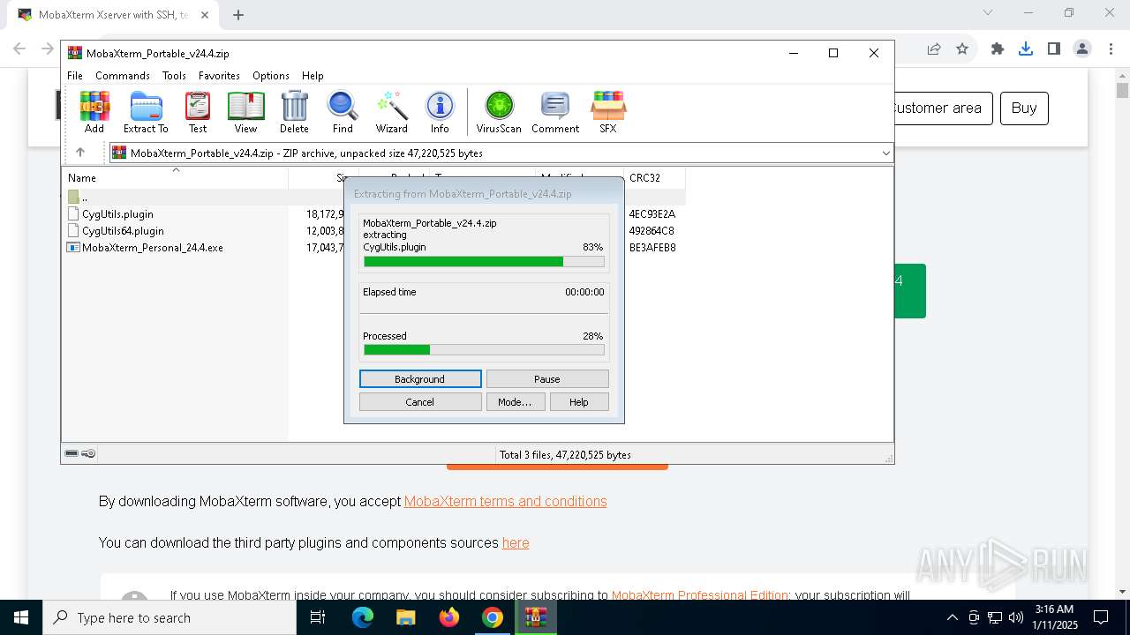Open a new Chrome tab

pos(238,14)
